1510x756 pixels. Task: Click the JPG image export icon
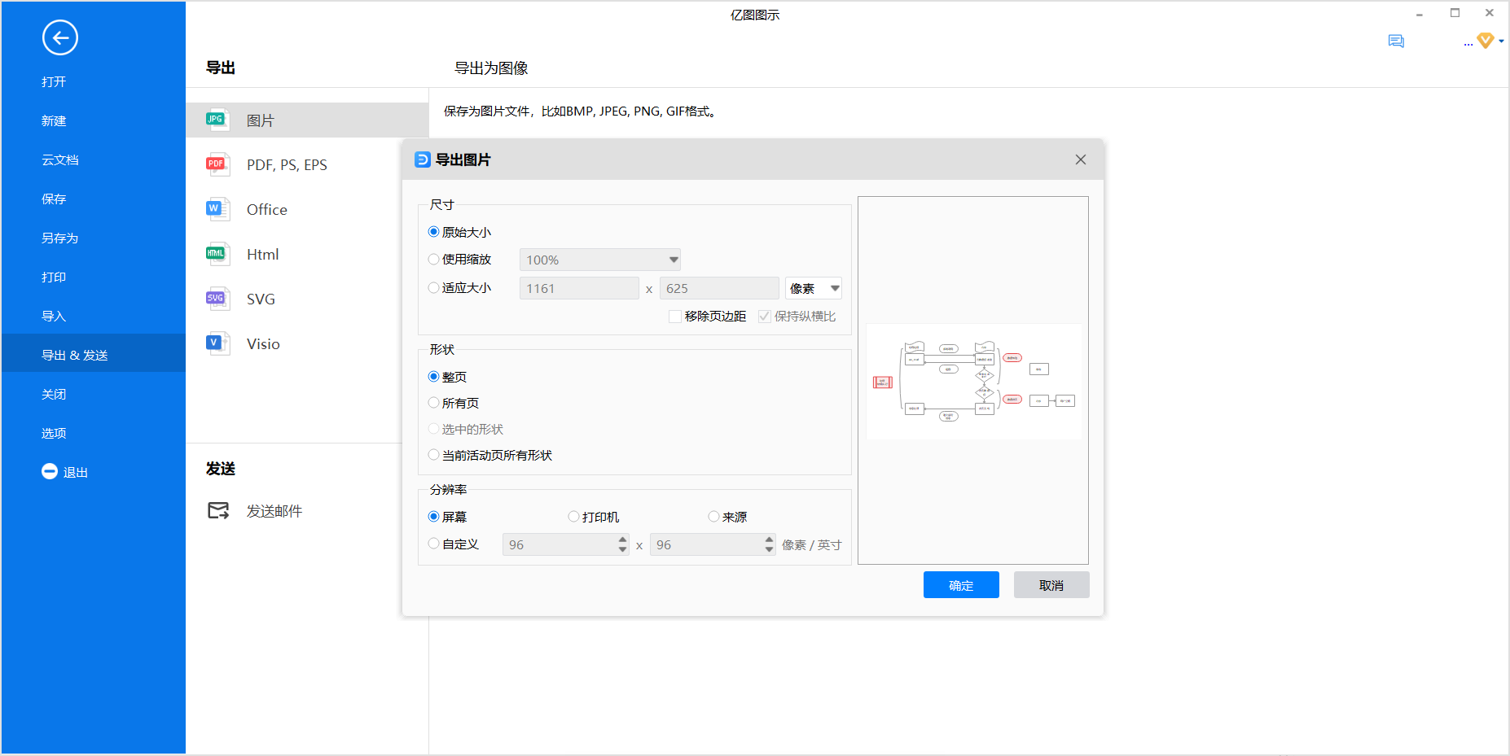[216, 120]
